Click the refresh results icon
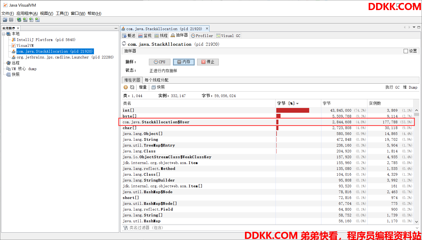Image resolution: width=422 pixels, height=240 pixels. click(x=132, y=87)
